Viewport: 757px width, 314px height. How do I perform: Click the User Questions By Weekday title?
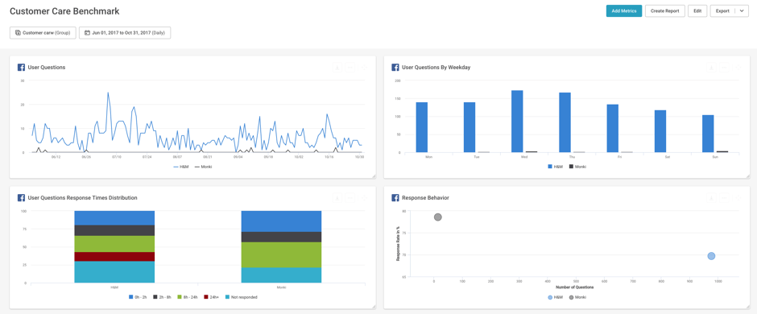click(x=436, y=68)
